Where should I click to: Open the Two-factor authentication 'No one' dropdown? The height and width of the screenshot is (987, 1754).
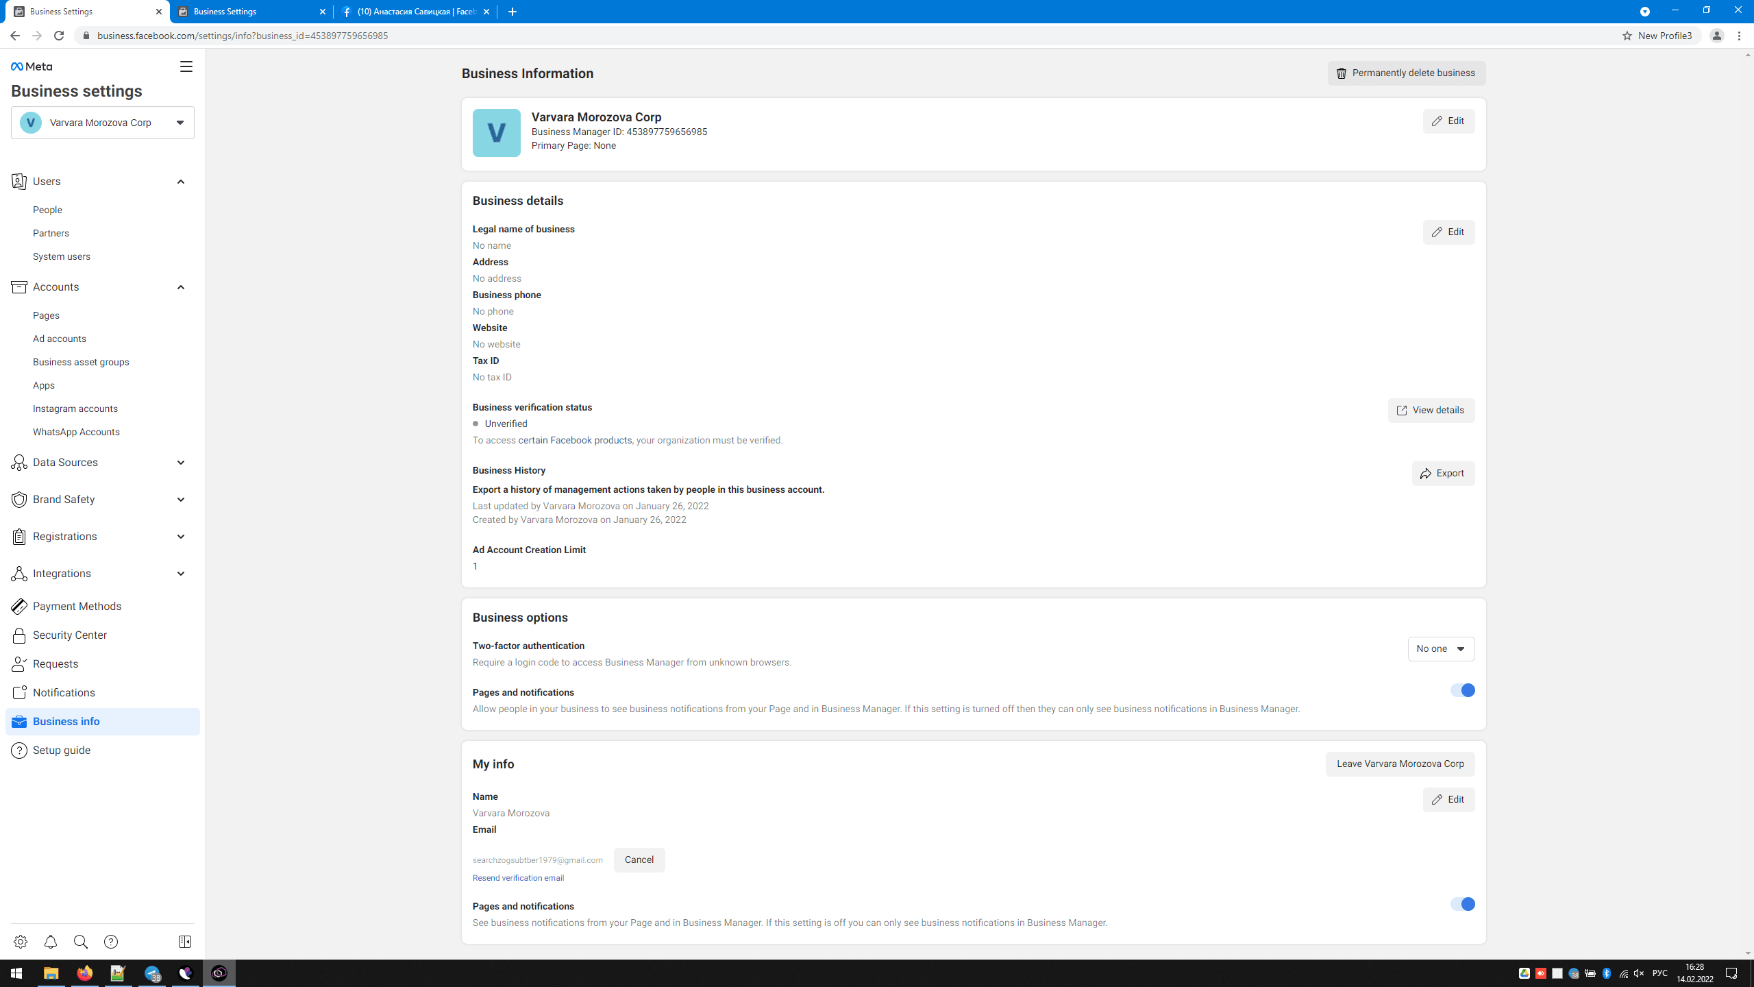click(x=1441, y=649)
